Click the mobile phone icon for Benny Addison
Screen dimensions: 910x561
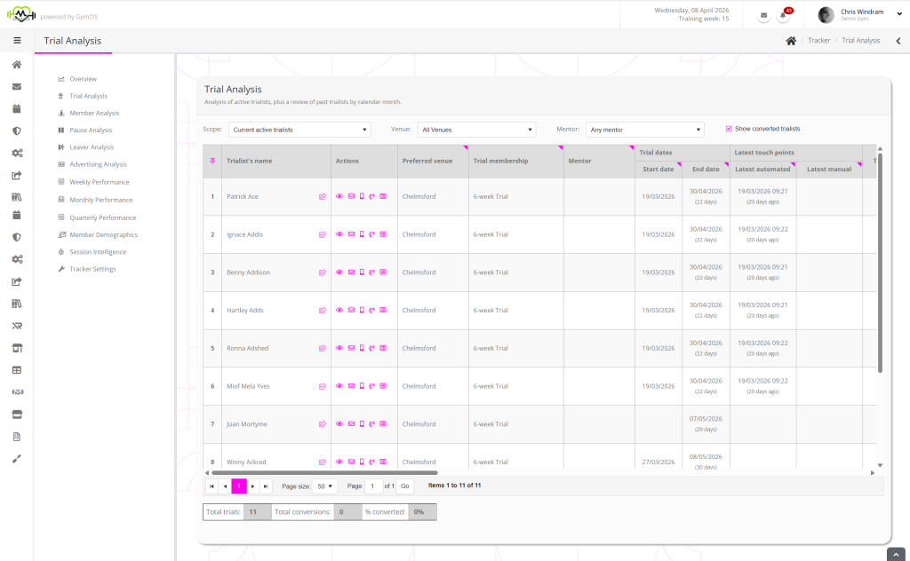coord(362,273)
